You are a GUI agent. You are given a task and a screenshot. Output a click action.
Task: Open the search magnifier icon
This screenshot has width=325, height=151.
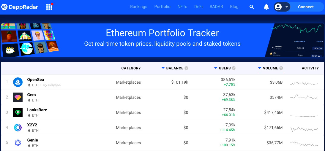coord(252,7)
